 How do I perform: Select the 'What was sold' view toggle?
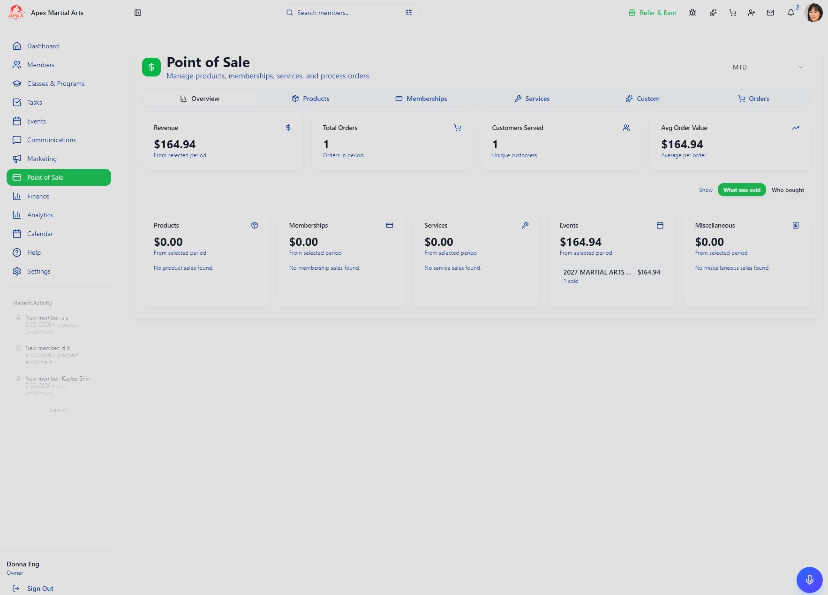pyautogui.click(x=742, y=190)
